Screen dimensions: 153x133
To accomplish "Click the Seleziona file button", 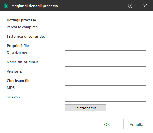I will pos(86,108).
